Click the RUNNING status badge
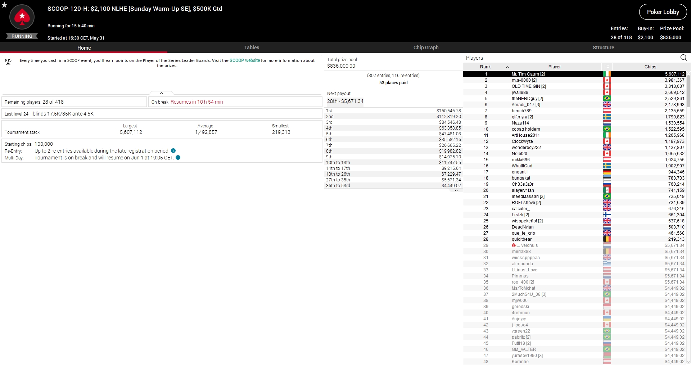This screenshot has width=691, height=366. [x=22, y=36]
